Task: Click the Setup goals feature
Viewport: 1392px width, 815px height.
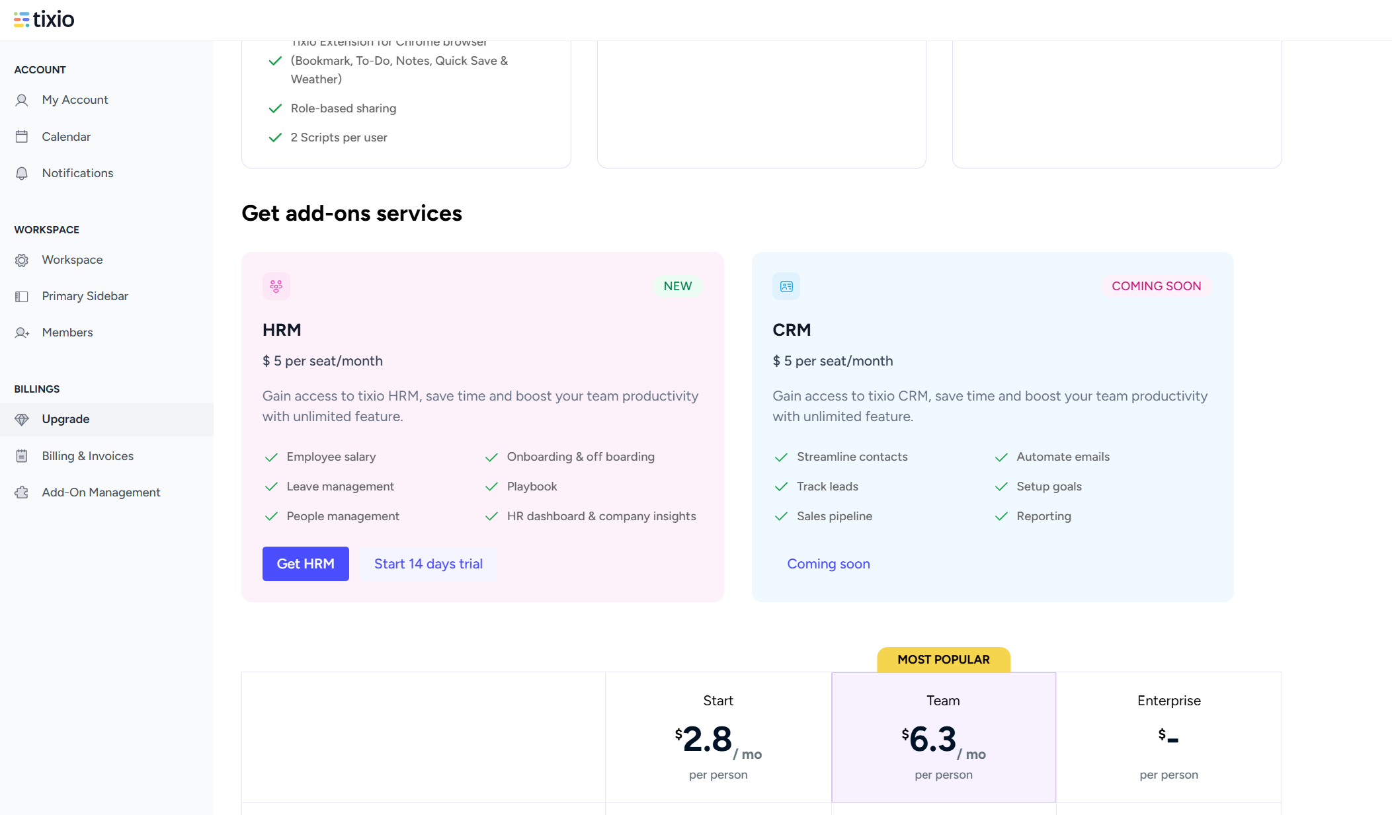Action: [x=1049, y=486]
